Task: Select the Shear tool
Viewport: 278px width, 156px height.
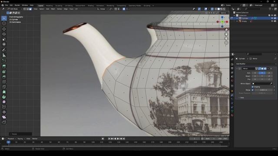Action: (4, 117)
